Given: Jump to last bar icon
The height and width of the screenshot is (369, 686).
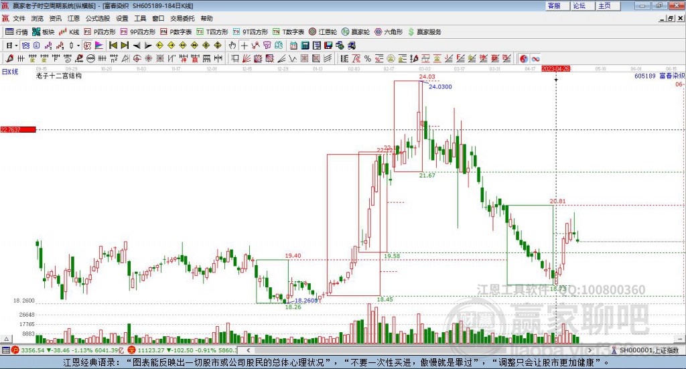Looking at the screenshot, I should (x=125, y=45).
